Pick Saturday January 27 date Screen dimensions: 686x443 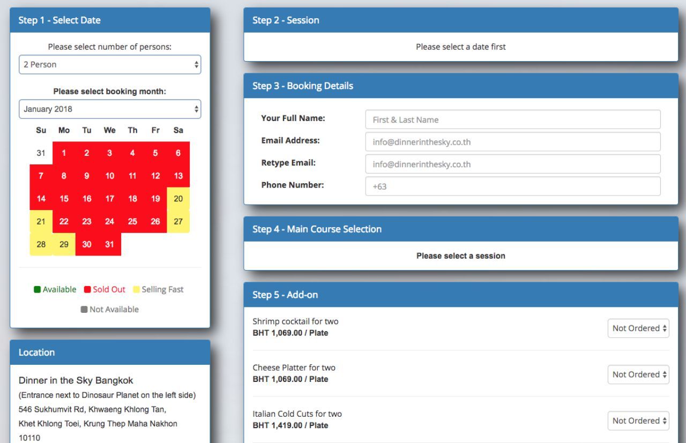point(178,221)
